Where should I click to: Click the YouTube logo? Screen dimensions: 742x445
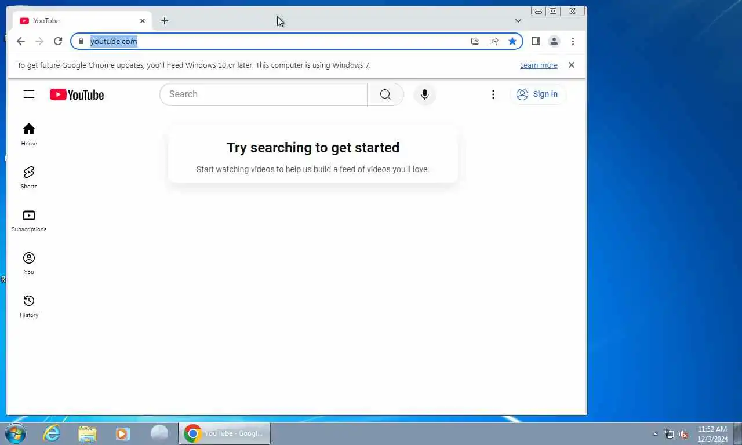[x=77, y=94]
